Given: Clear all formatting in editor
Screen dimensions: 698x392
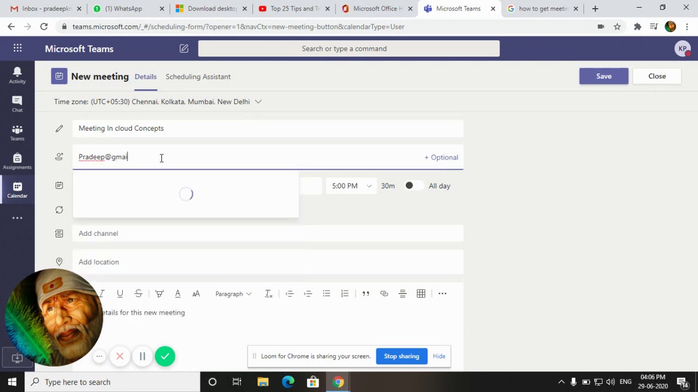Looking at the screenshot, I should click(x=268, y=293).
